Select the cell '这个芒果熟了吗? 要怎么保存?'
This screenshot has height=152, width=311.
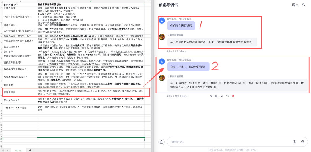(x=20, y=31)
